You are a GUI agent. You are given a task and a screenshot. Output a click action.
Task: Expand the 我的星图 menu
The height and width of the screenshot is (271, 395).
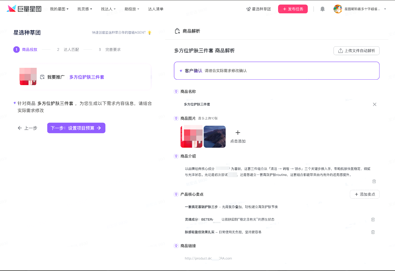59,9
